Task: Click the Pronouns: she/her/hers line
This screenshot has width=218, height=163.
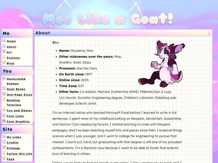Action: (x=78, y=68)
